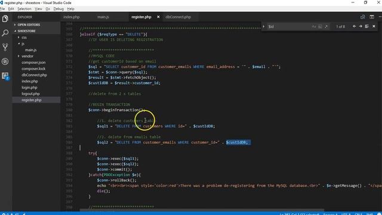The width and height of the screenshot is (382, 215).
Task: Click the //BEGIN TRANSACTION comment
Action: [109, 105]
